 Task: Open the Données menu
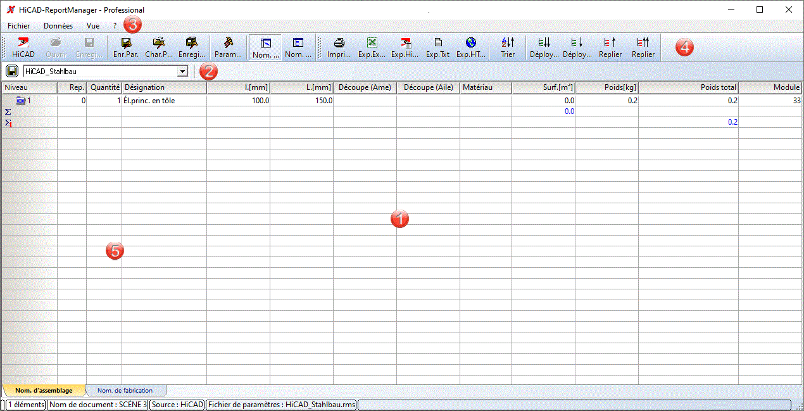58,26
